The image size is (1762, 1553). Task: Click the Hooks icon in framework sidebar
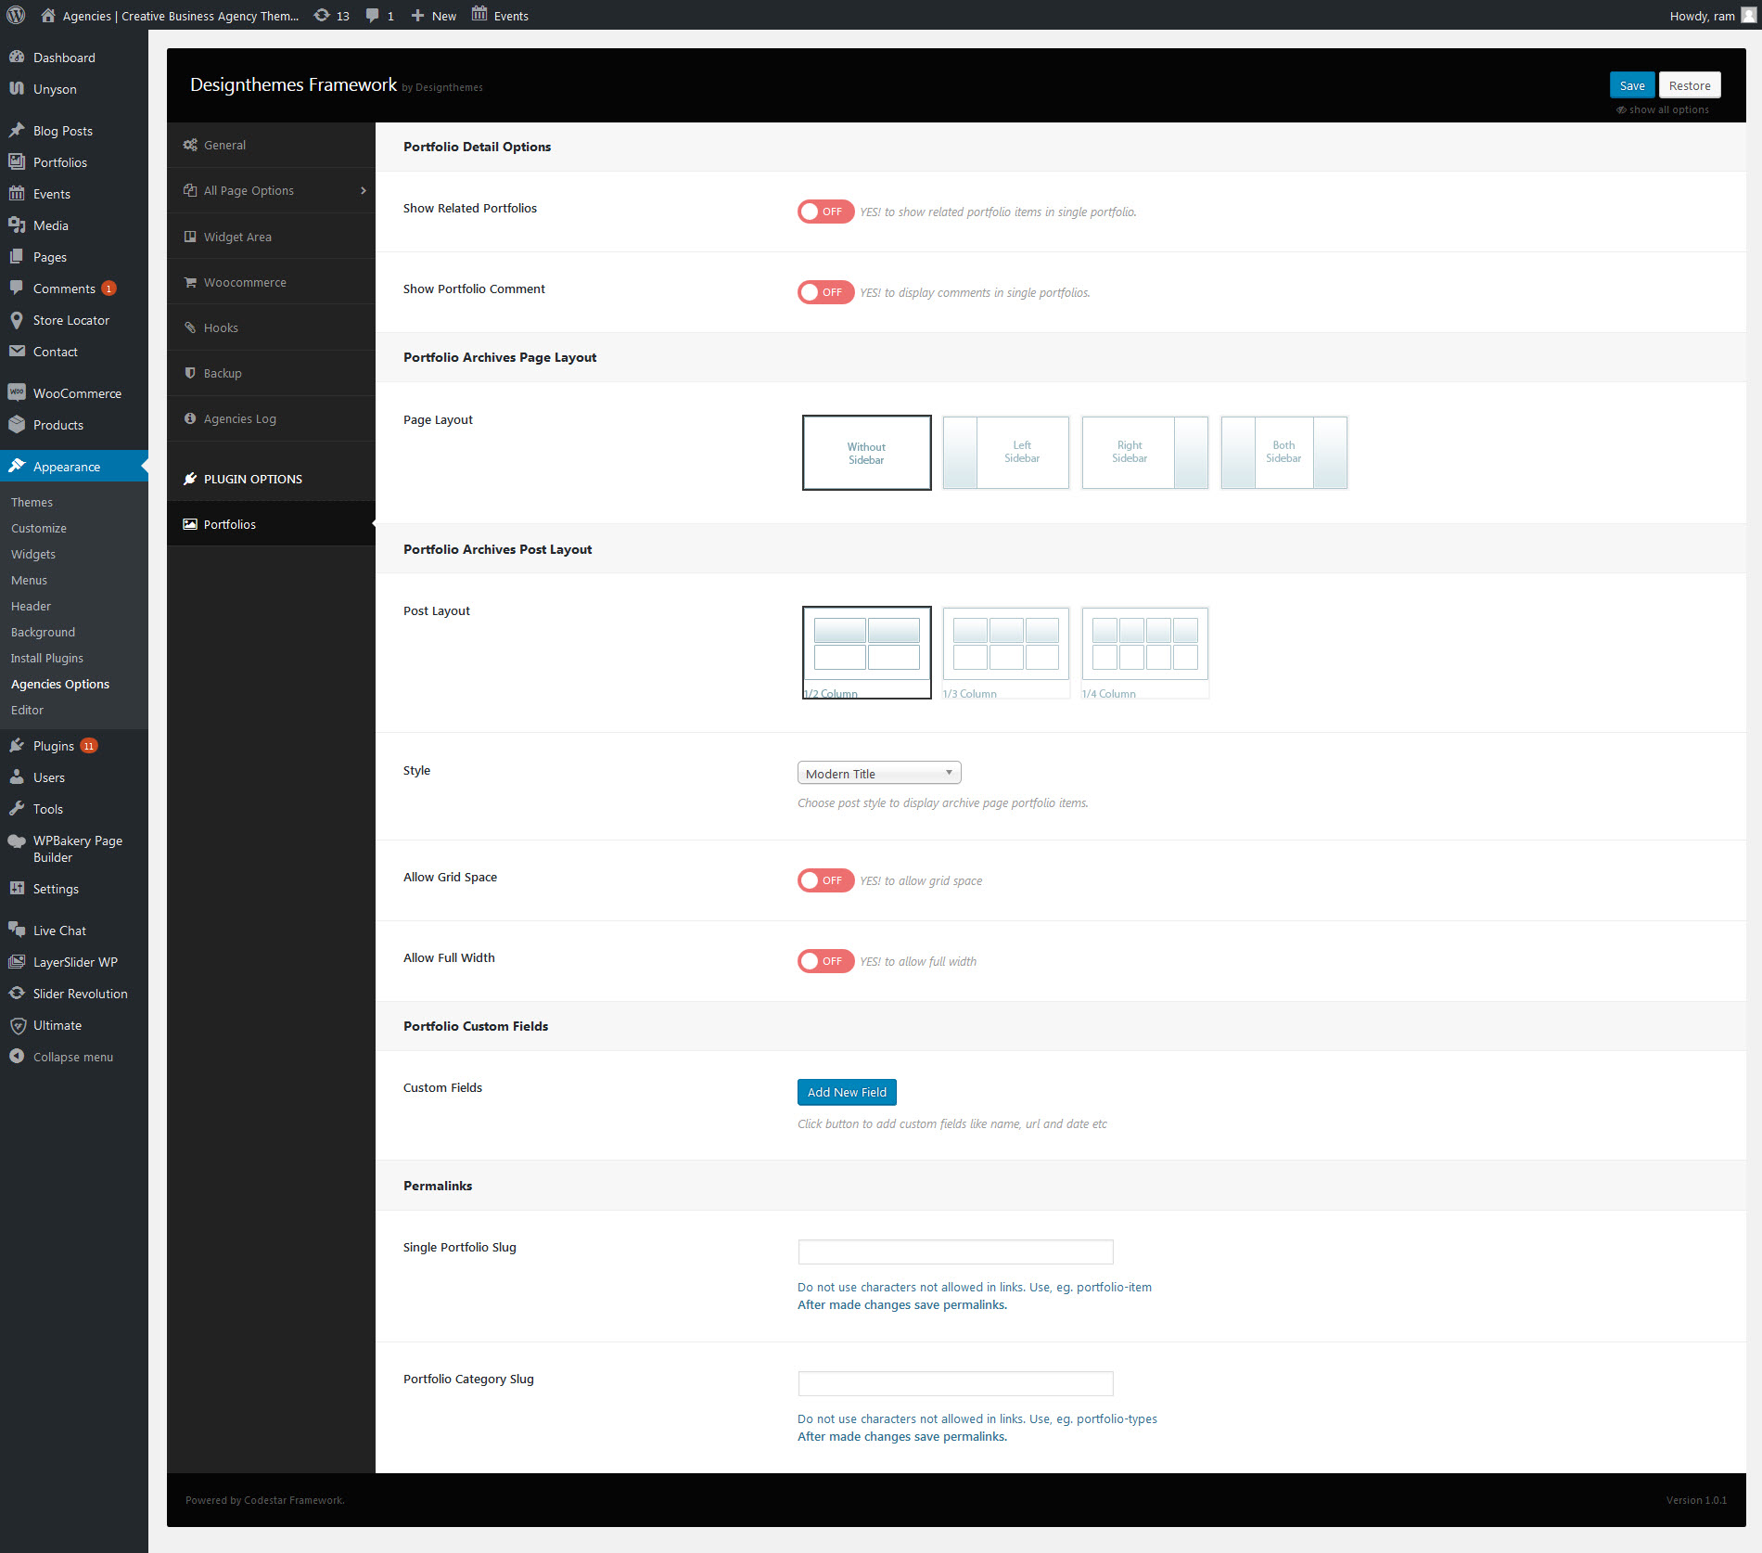[190, 327]
